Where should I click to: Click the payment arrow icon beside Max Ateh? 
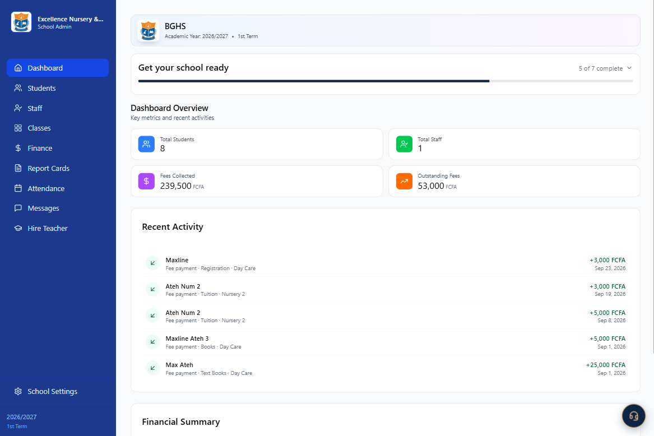(x=152, y=368)
